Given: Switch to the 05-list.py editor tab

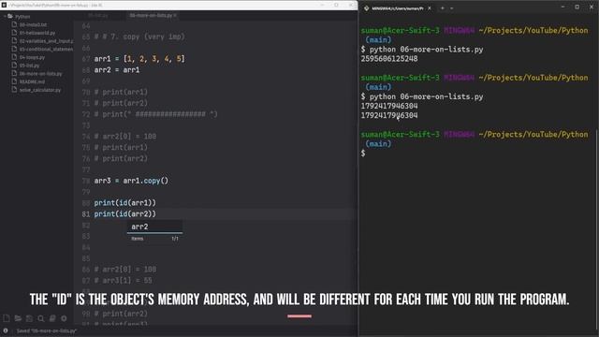Looking at the screenshot, I should (97, 15).
